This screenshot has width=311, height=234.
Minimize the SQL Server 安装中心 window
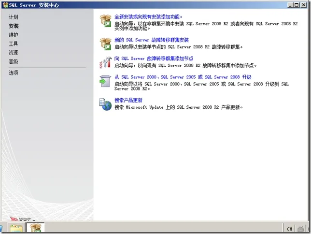pos(290,5)
